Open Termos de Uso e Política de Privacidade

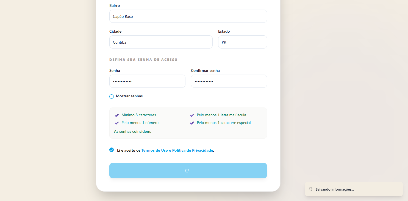tap(177, 150)
